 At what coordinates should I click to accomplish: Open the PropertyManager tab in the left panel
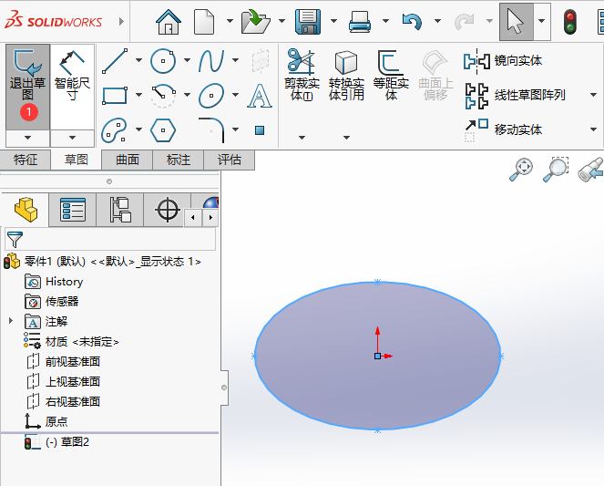pos(72,211)
